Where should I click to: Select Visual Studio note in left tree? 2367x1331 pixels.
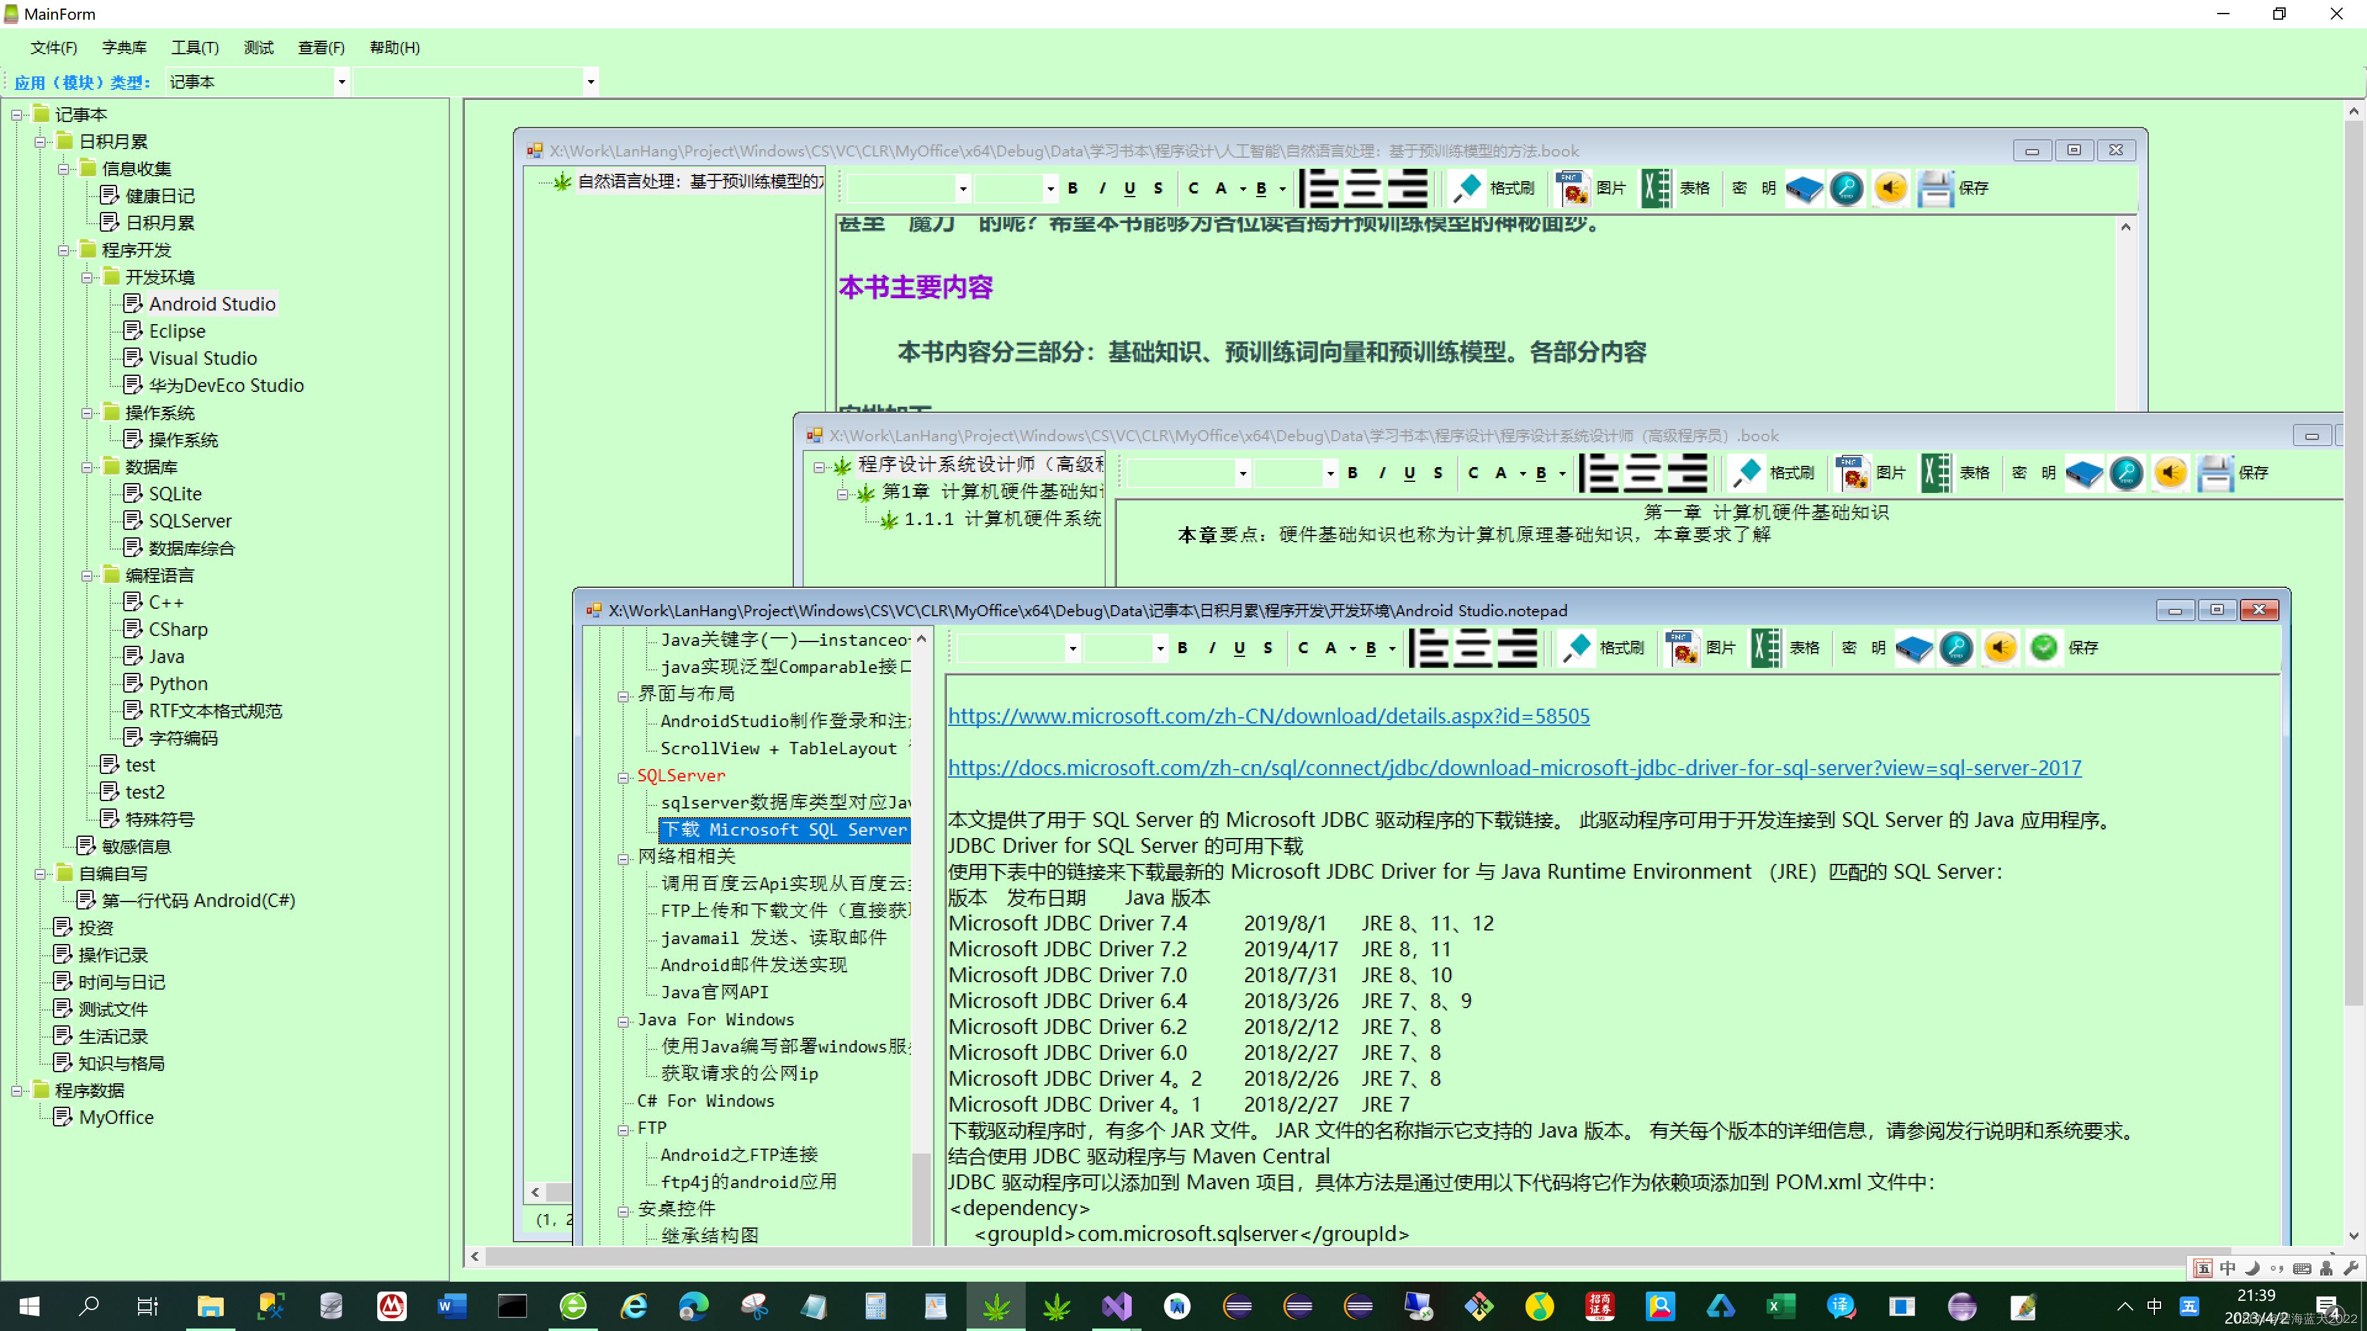point(202,358)
